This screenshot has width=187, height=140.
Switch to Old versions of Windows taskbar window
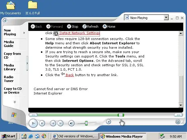[75, 136]
